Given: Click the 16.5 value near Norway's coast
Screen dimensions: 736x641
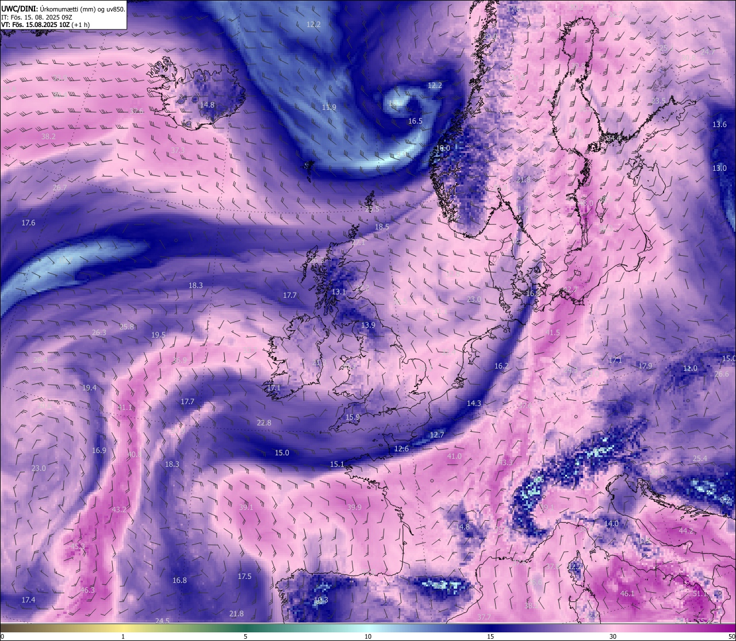Looking at the screenshot, I should coord(415,121).
